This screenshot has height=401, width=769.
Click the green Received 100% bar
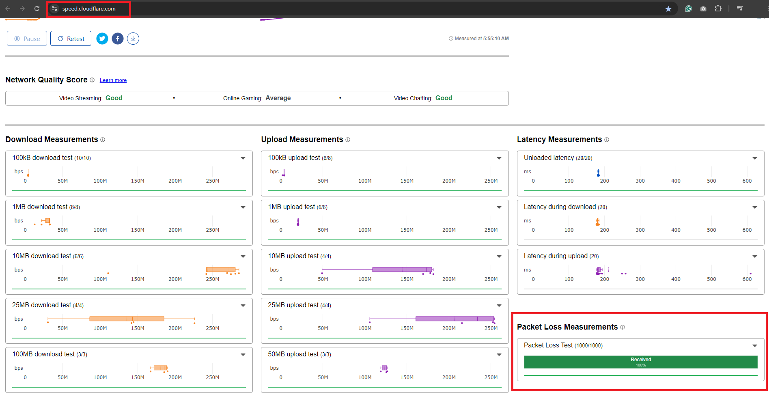pyautogui.click(x=641, y=362)
